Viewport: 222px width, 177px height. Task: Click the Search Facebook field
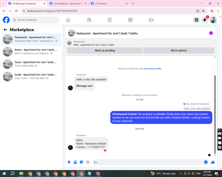tap(36, 20)
